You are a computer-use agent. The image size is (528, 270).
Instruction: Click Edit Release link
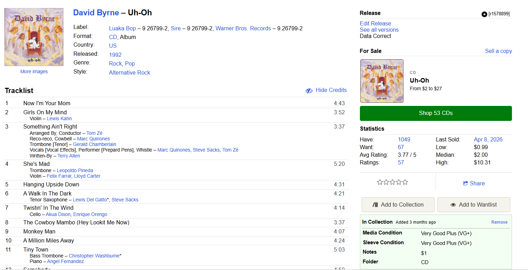375,23
